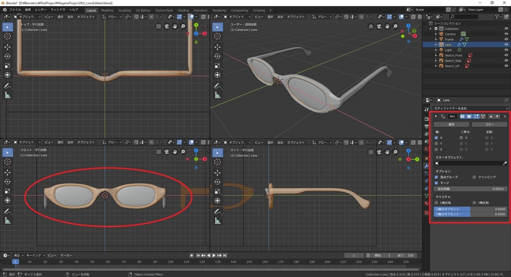Pin the Lens properties panel
The width and height of the screenshot is (511, 277).
pyautogui.click(x=506, y=100)
